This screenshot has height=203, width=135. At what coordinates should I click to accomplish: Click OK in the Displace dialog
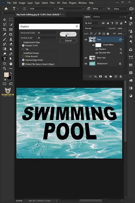tap(68, 34)
